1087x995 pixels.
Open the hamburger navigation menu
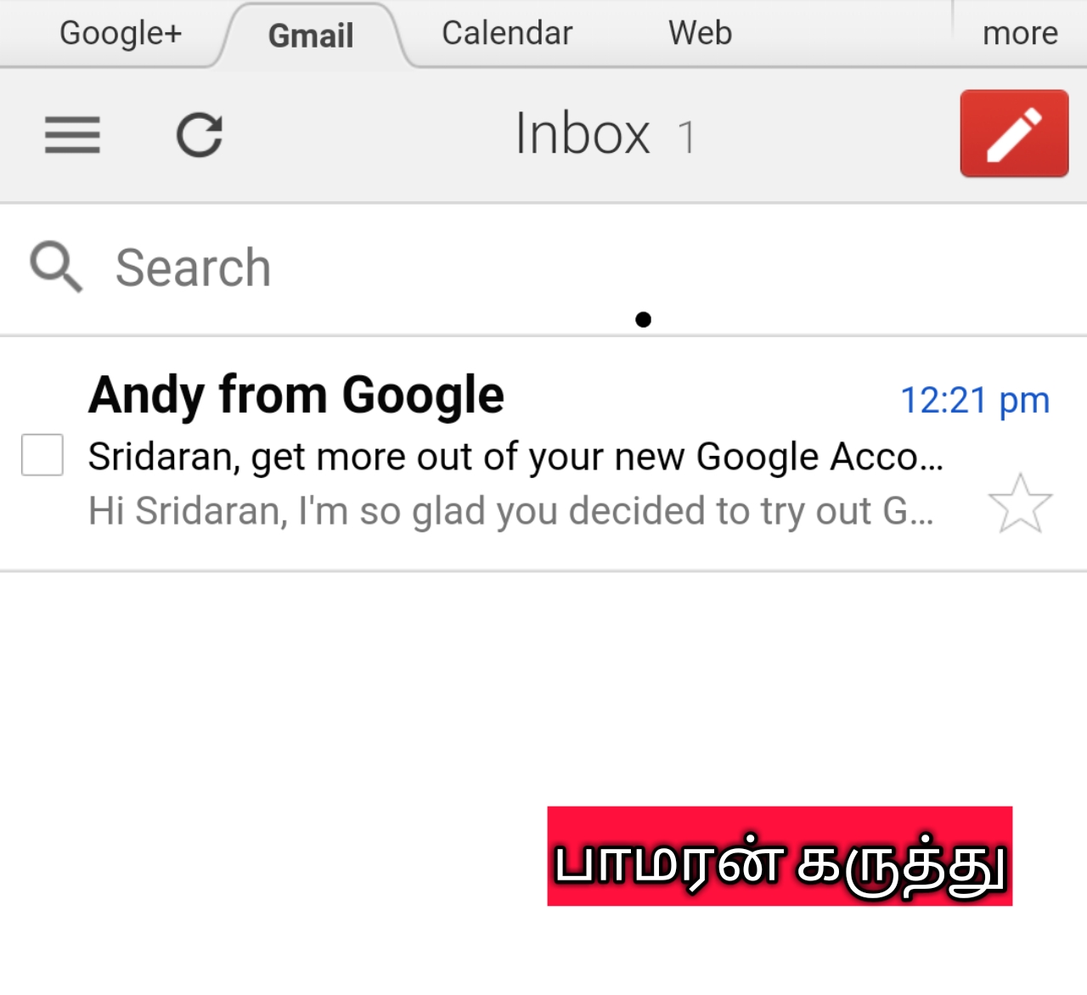click(x=72, y=135)
